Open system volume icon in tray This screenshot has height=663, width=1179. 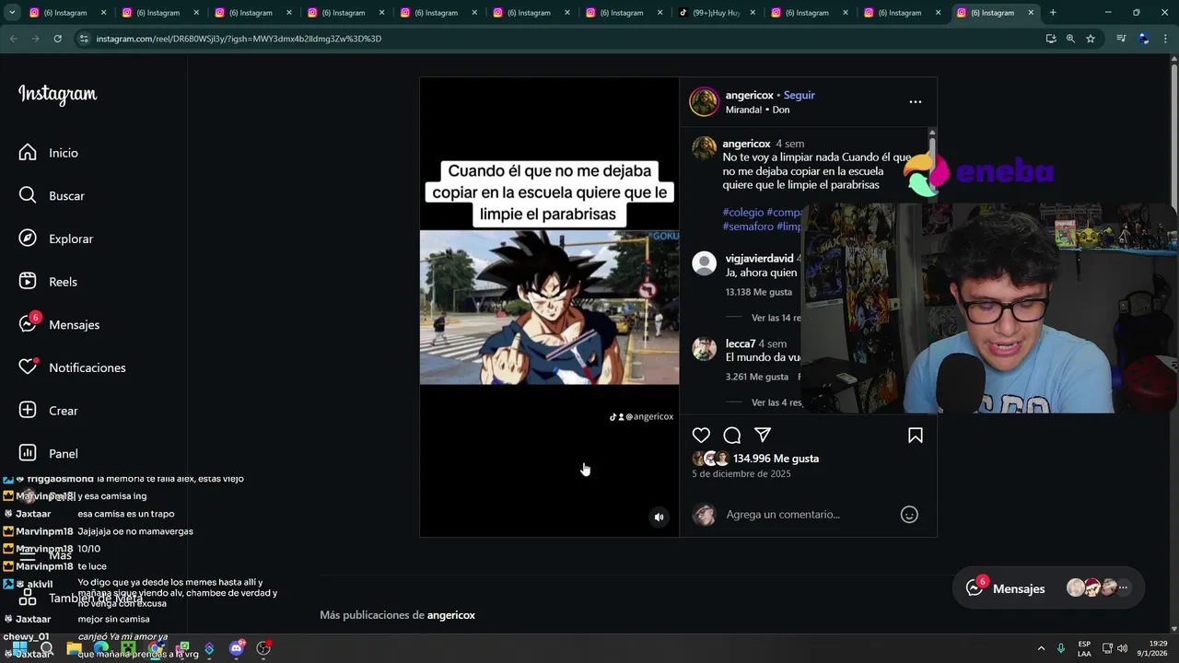pyautogui.click(x=1122, y=648)
